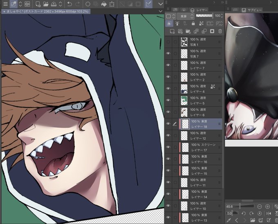Hide the レイヤー 18 layer

point(168,124)
